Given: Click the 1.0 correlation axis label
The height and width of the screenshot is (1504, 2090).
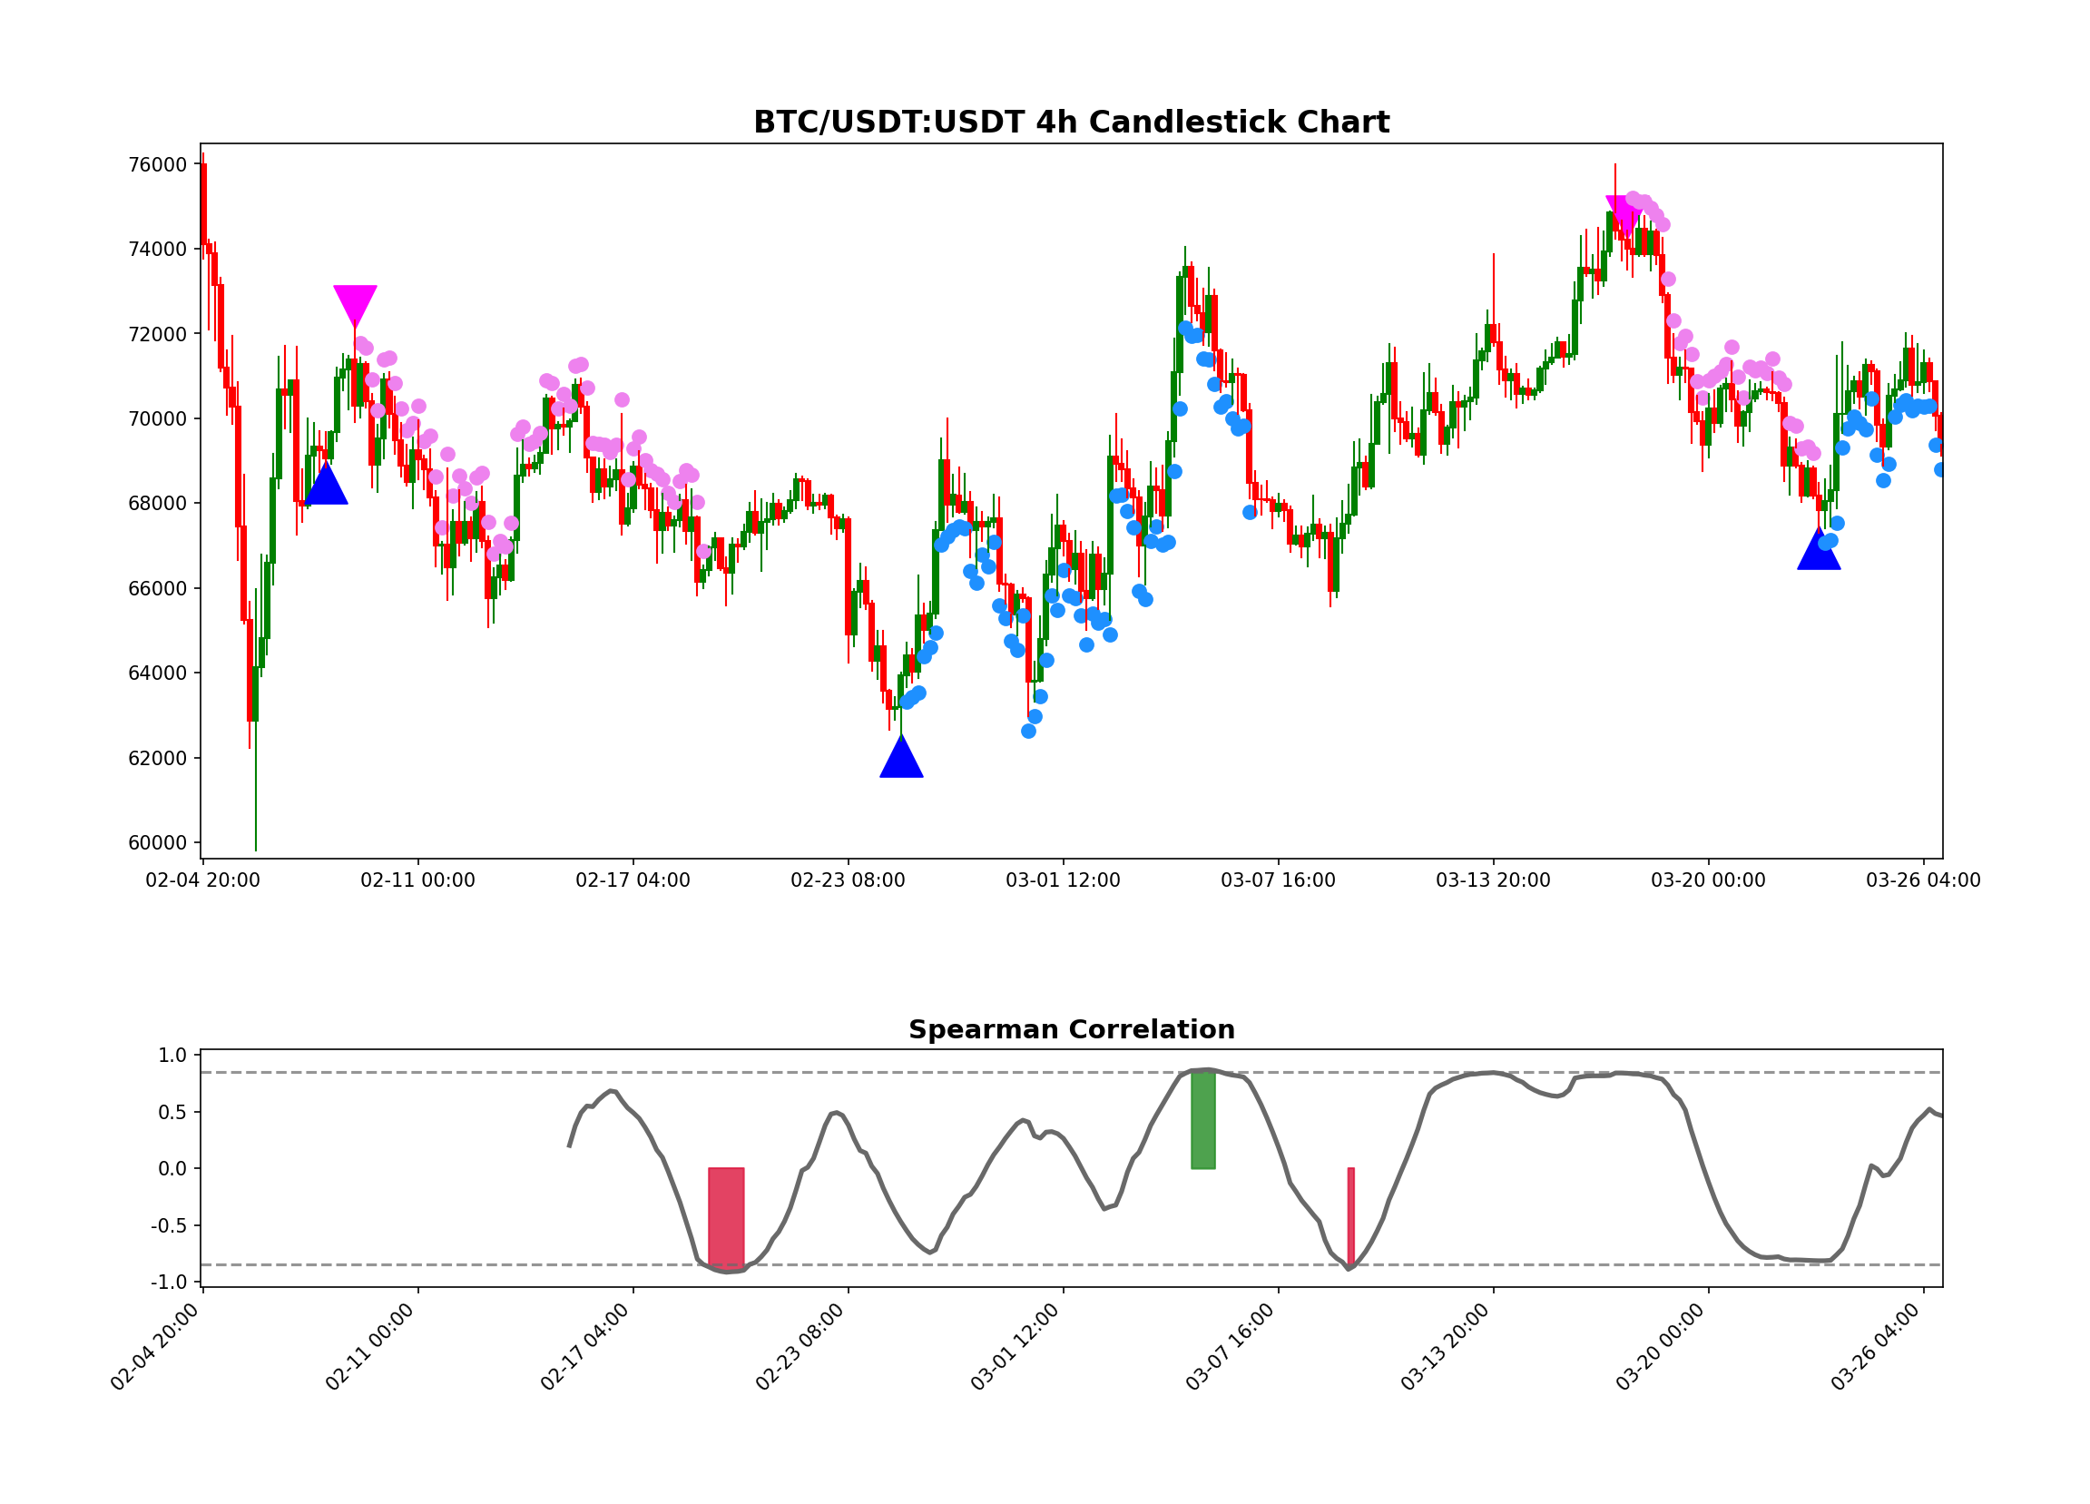Looking at the screenshot, I should 173,1056.
